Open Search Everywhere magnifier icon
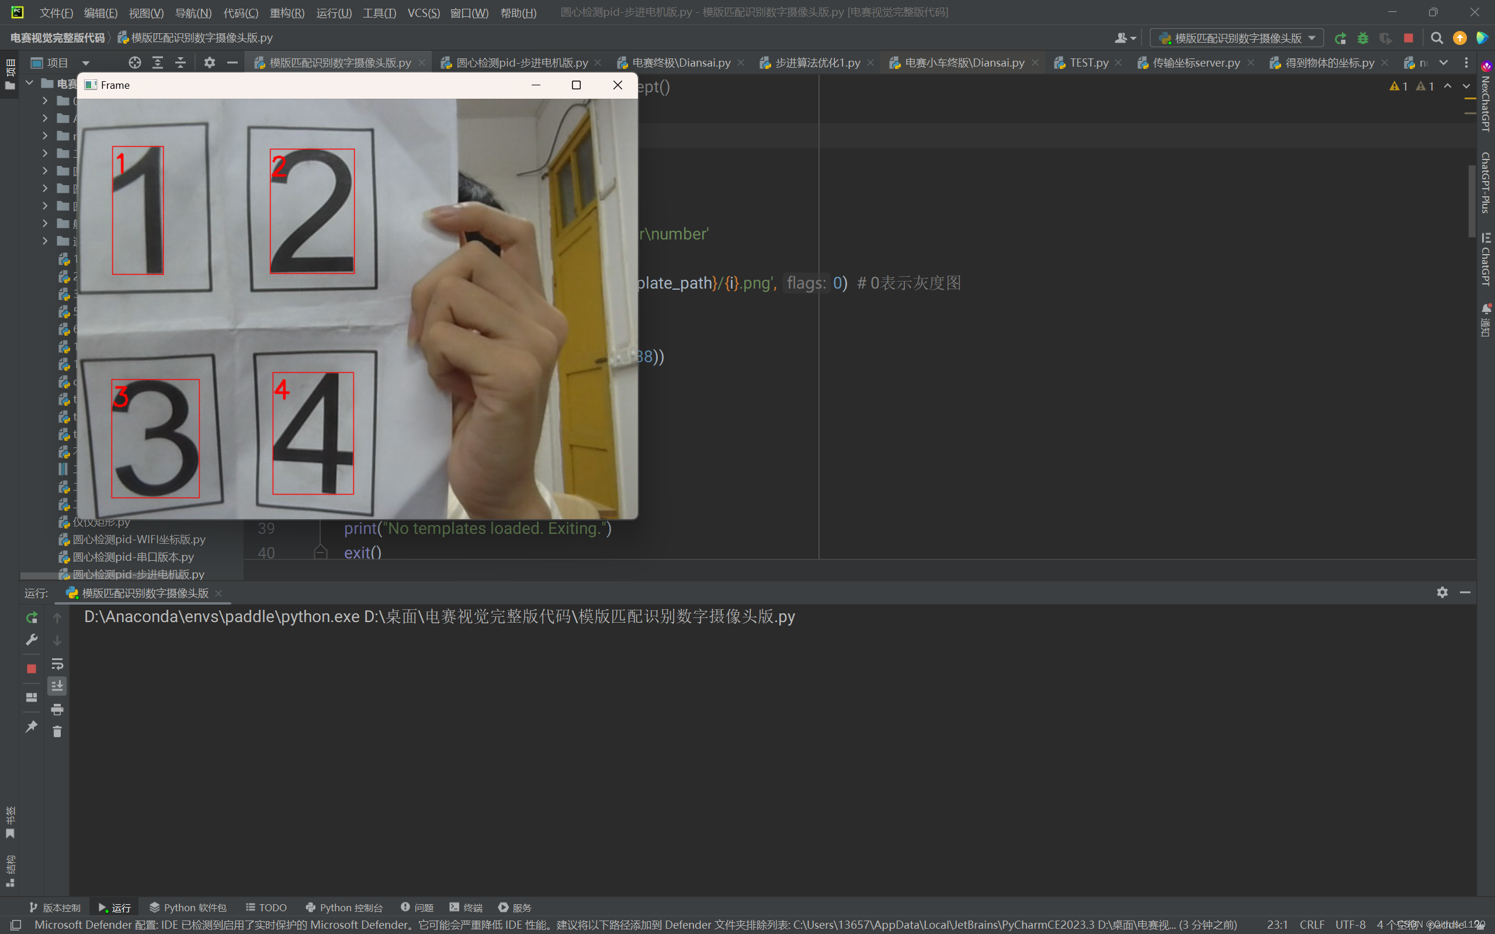1495x934 pixels. [x=1437, y=39]
